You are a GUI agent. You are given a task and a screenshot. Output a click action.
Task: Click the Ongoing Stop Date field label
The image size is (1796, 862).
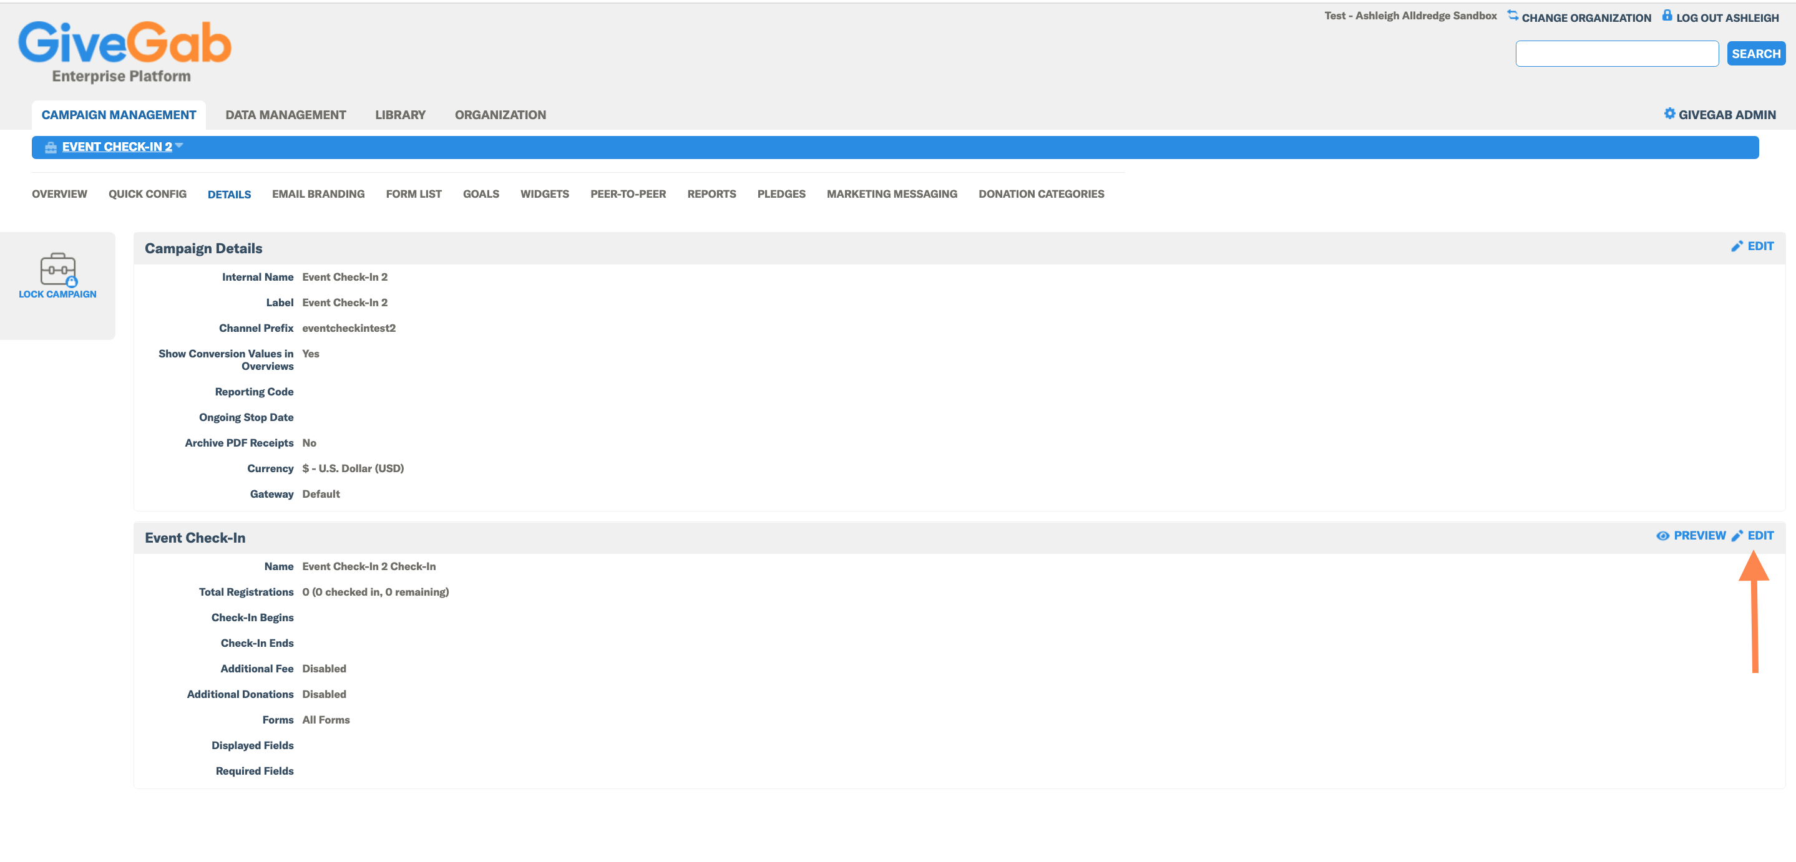pos(246,417)
